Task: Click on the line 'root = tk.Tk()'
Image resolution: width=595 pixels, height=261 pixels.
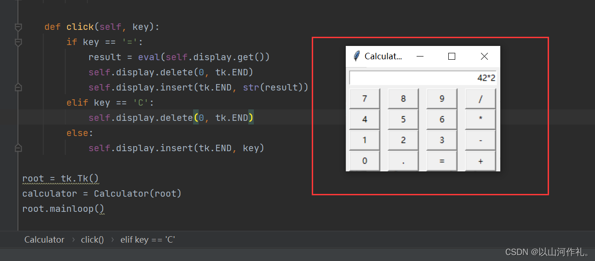Action: [61, 178]
